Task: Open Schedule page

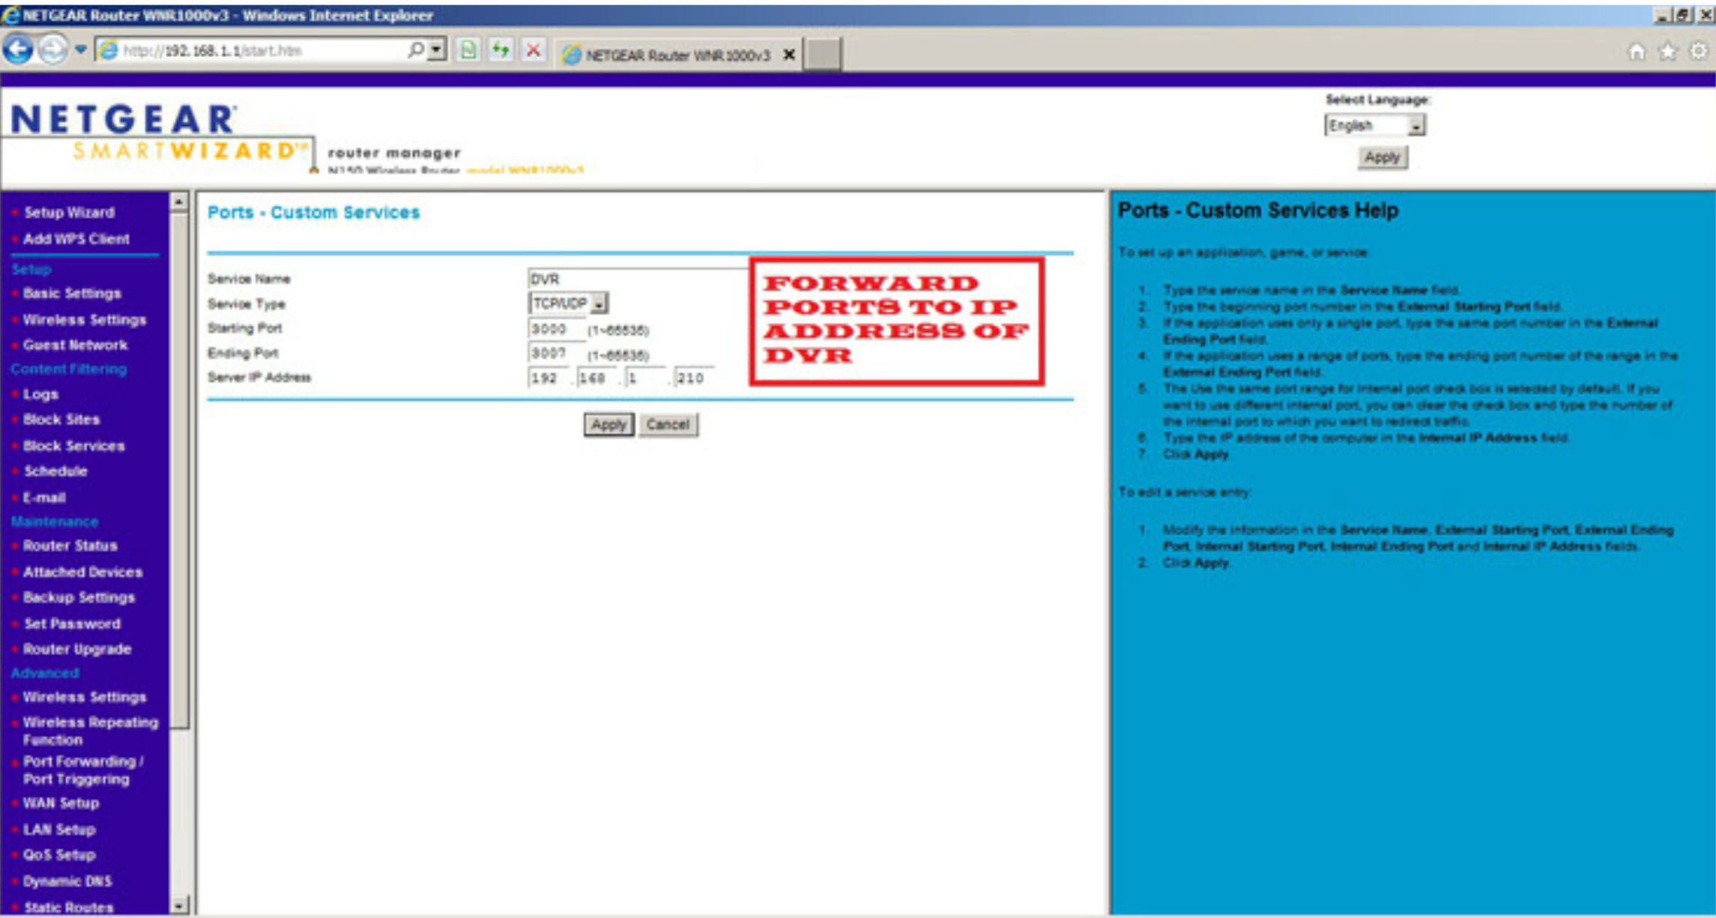Action: (x=55, y=471)
